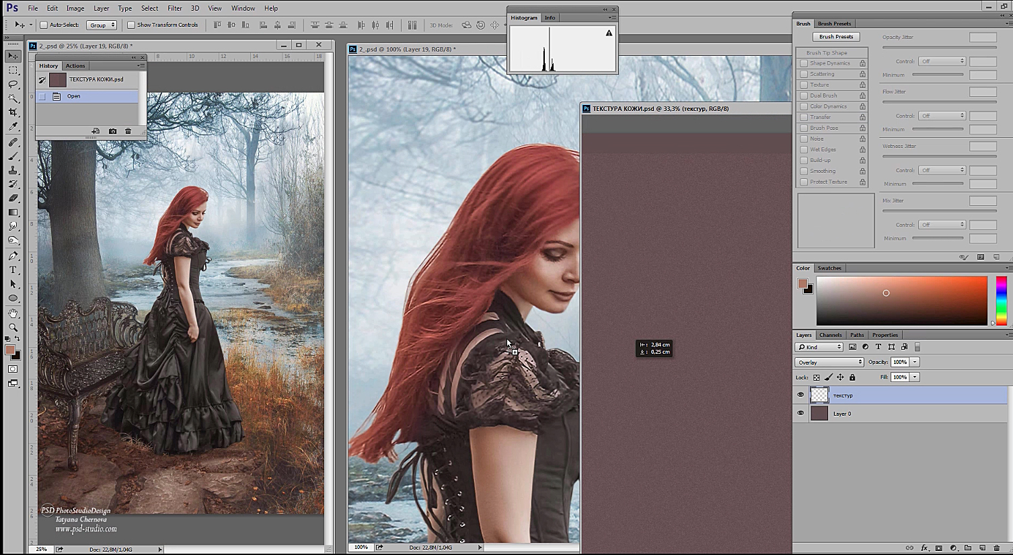Viewport: 1013px width, 555px height.
Task: Click the Brush Presets button
Action: point(836,37)
